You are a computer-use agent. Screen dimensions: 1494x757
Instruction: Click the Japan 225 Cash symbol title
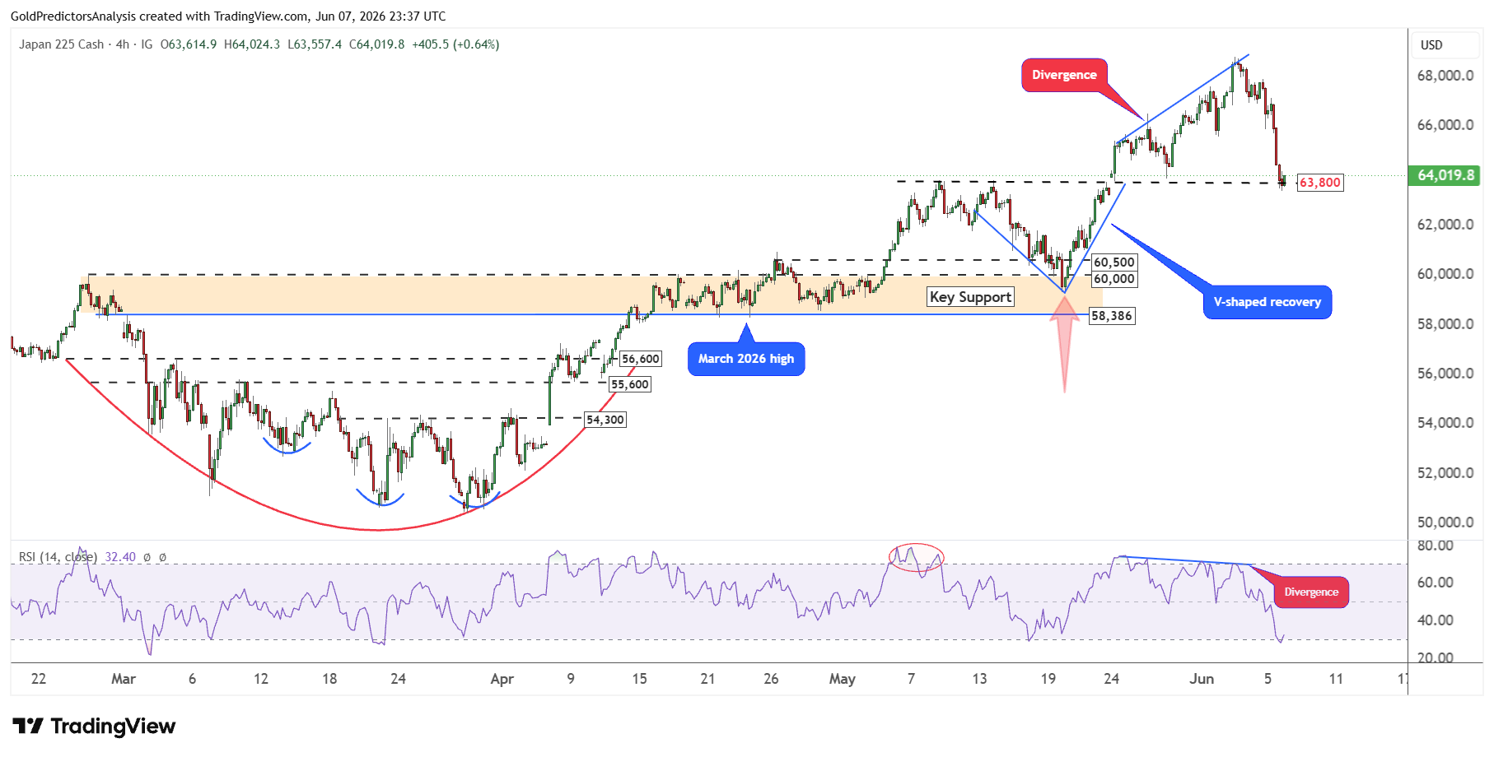pos(62,44)
